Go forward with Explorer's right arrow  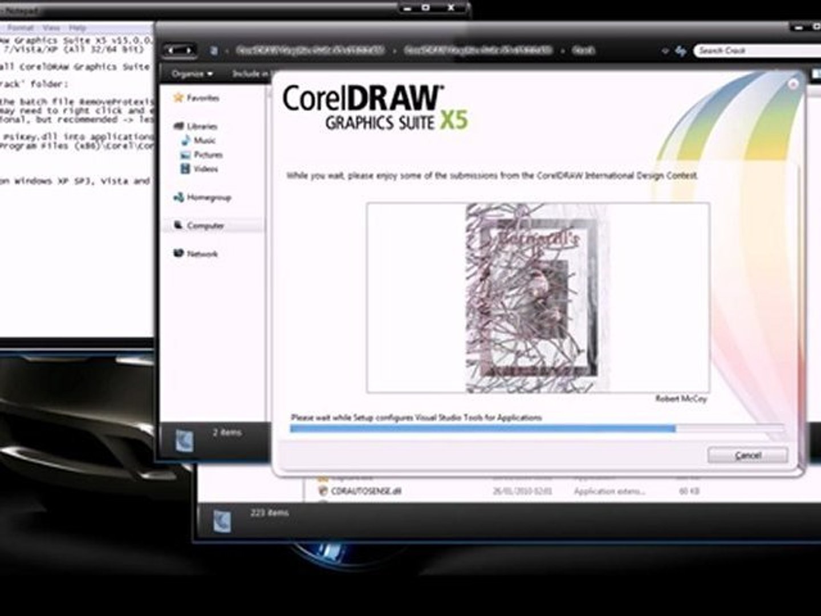point(188,50)
